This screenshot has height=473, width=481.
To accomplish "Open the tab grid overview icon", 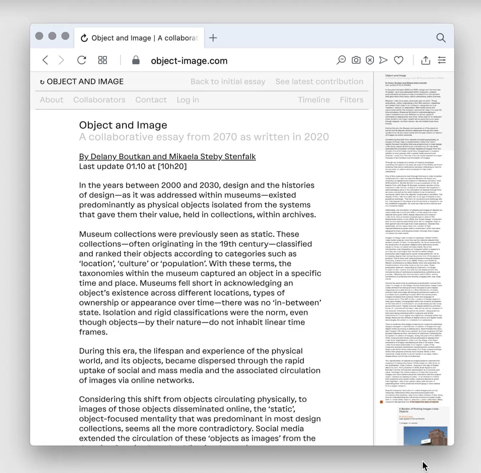I will click(x=102, y=60).
